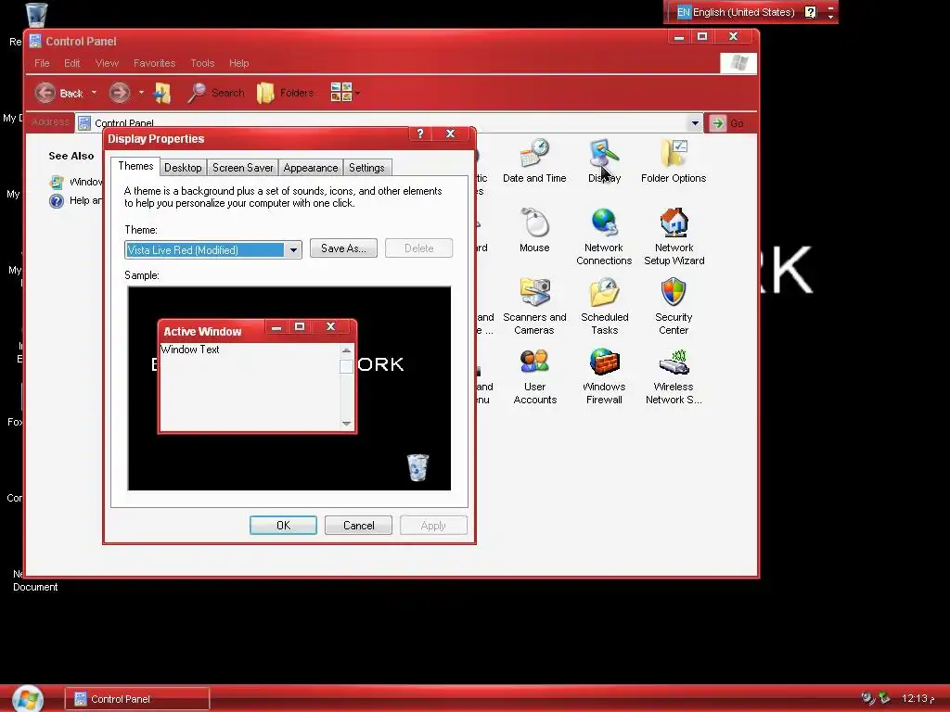The image size is (950, 712).
Task: Open the Favorites menu
Action: coord(155,63)
